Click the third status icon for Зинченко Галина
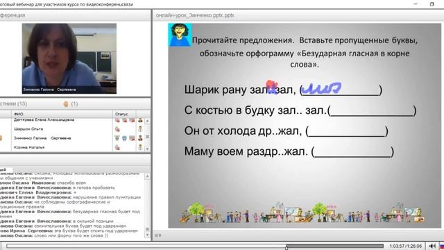The image size is (444, 250). pos(132,138)
